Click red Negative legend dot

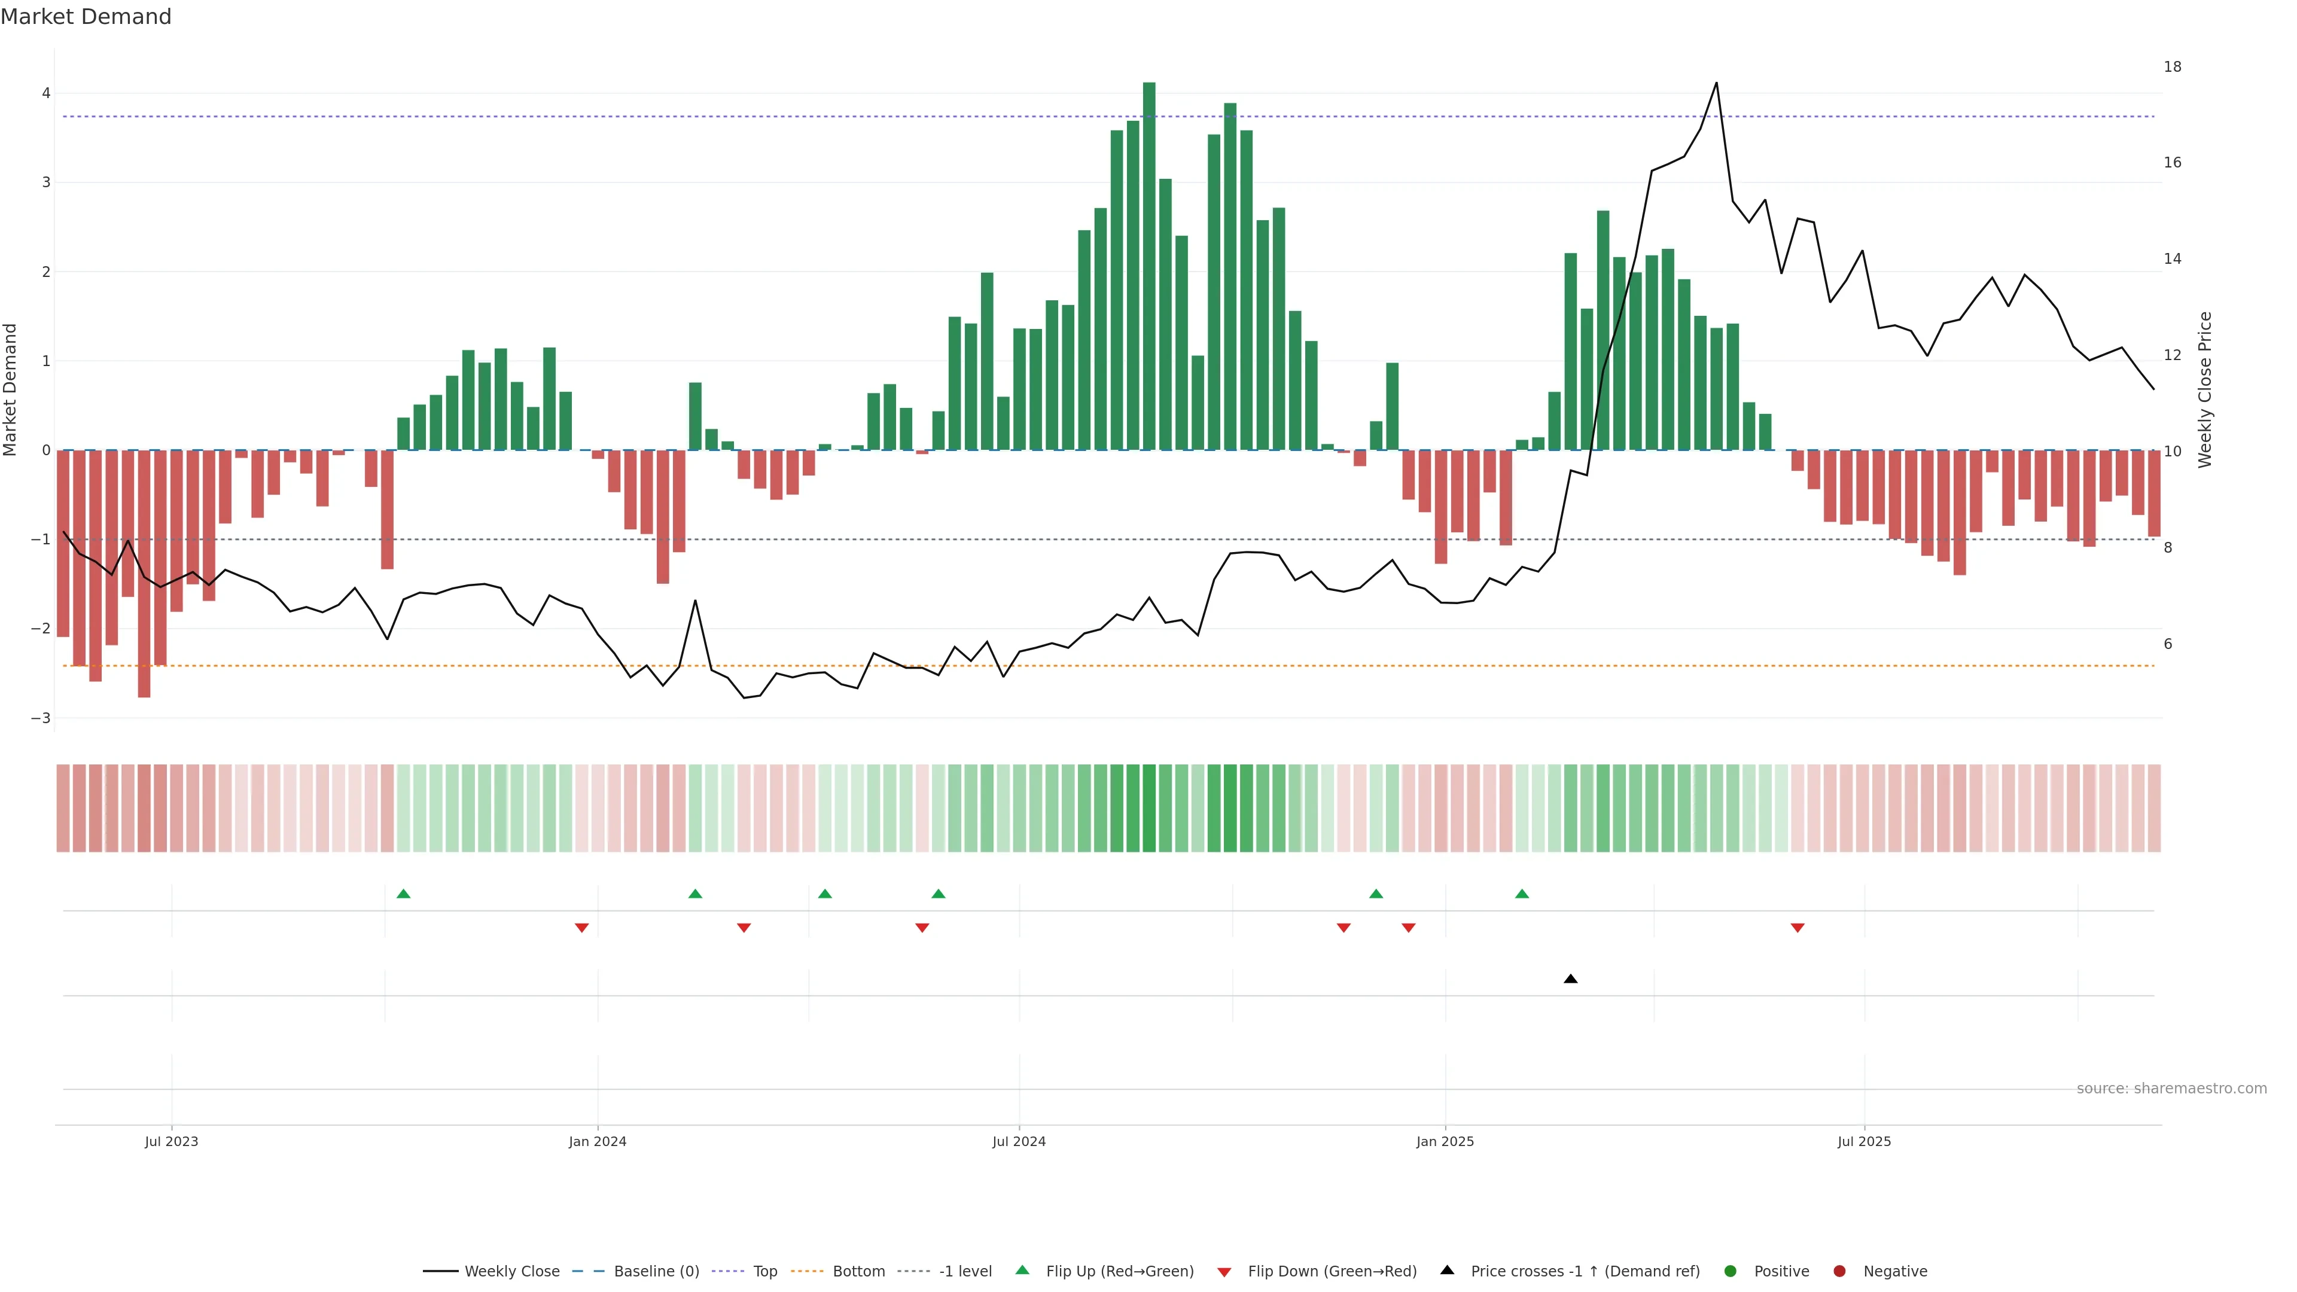click(x=1839, y=1272)
